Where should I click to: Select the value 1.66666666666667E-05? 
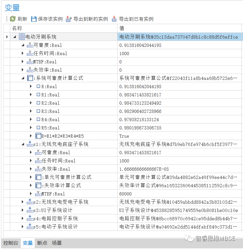click(144, 169)
